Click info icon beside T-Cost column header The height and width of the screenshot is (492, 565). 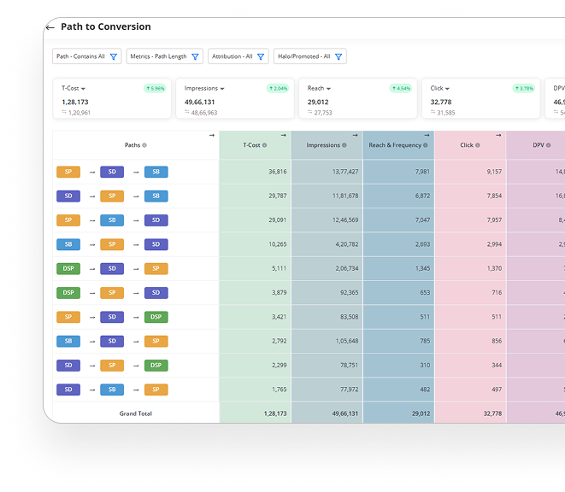tap(264, 145)
